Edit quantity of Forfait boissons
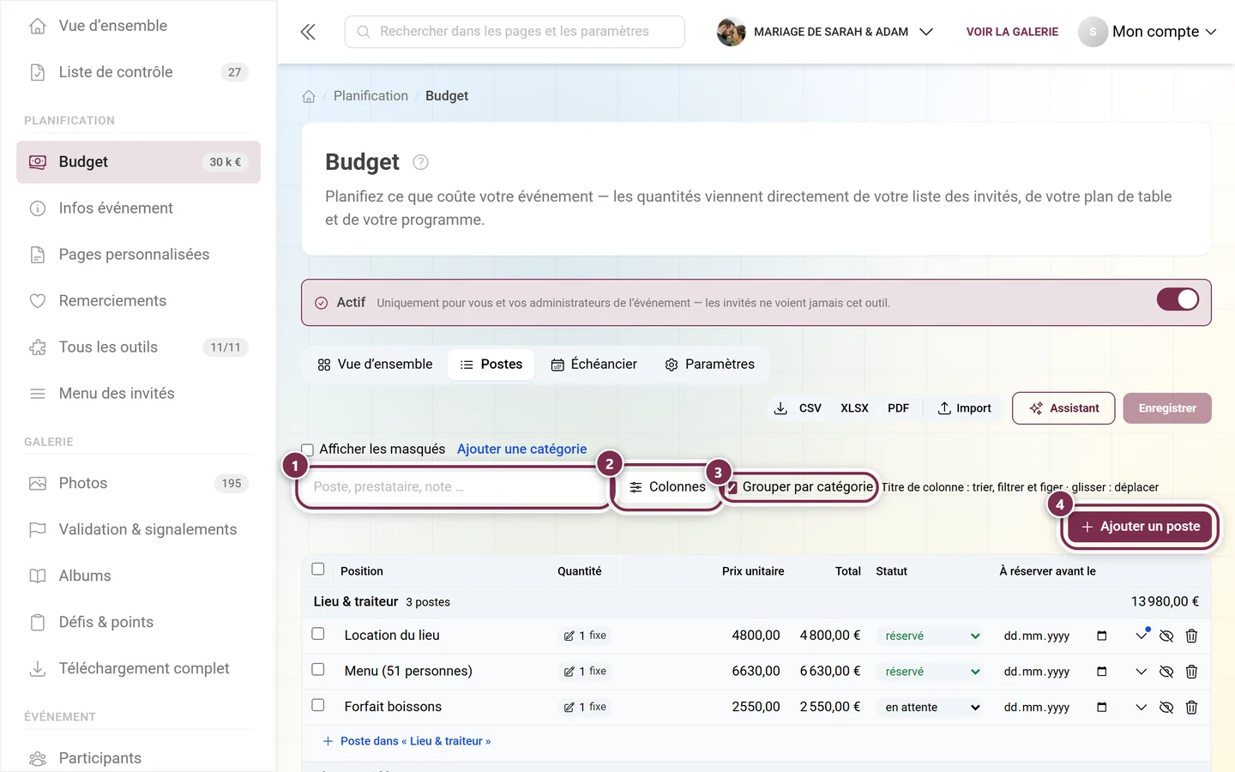This screenshot has height=772, width=1235. pos(569,708)
